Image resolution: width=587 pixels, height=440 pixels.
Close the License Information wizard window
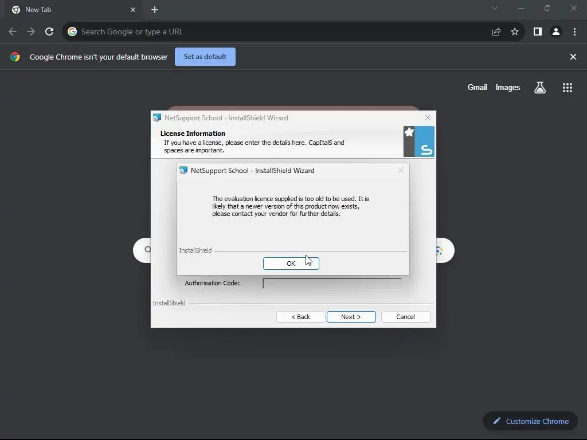(428, 117)
